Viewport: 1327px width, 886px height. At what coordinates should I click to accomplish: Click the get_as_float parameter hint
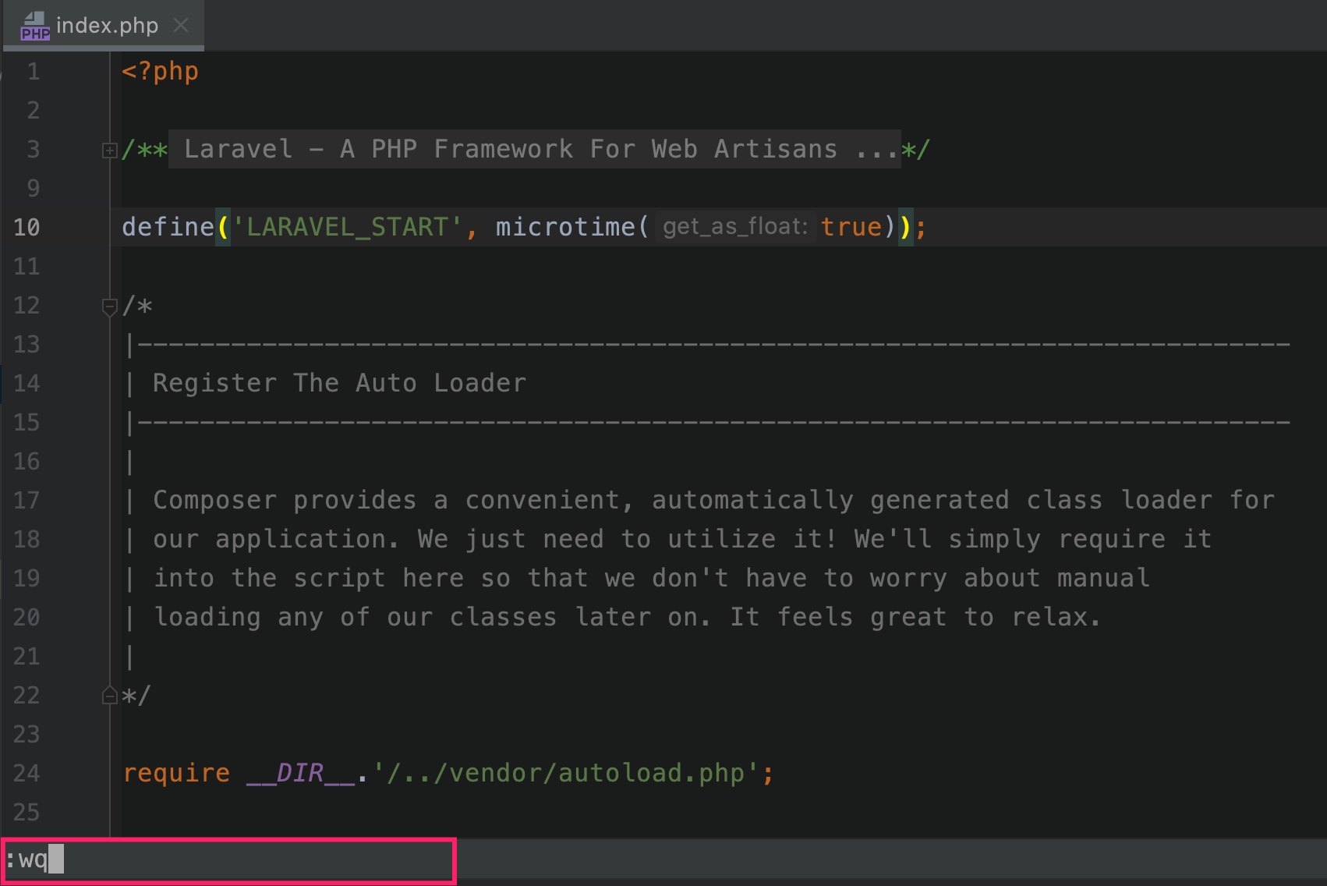(x=735, y=227)
